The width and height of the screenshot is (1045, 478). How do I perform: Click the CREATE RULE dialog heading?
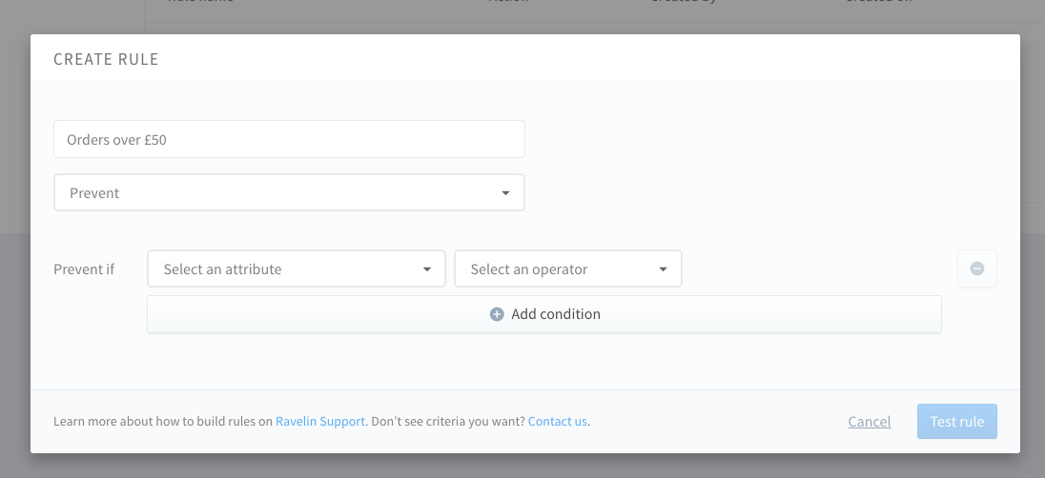click(x=106, y=59)
